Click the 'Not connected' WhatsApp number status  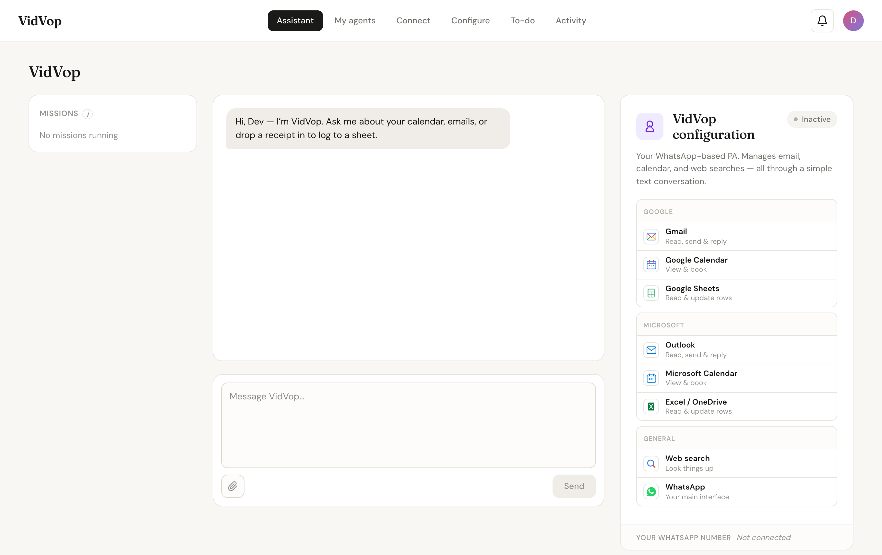pos(763,537)
